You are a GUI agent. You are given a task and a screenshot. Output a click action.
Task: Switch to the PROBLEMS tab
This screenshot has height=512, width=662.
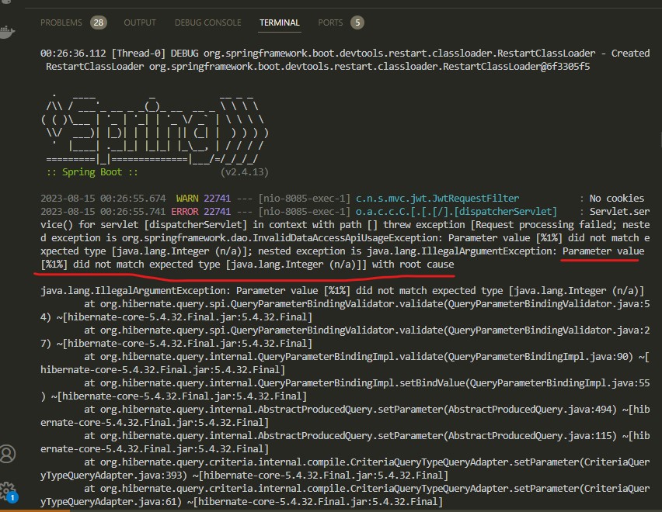[x=61, y=22]
